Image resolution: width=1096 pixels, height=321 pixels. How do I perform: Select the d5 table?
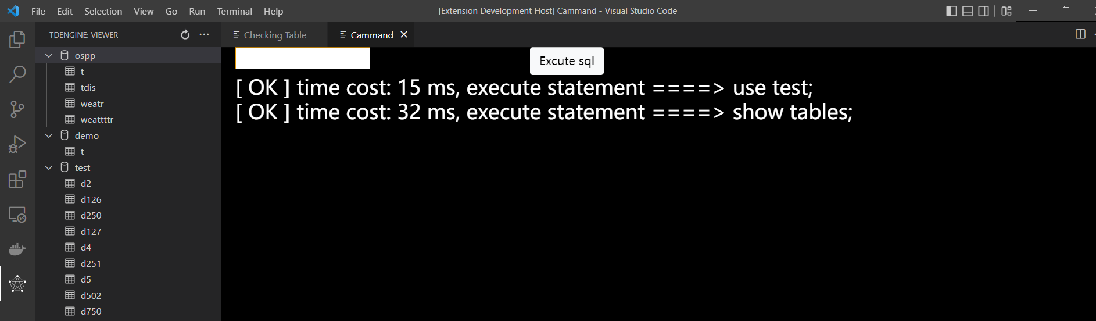[x=128, y=279]
